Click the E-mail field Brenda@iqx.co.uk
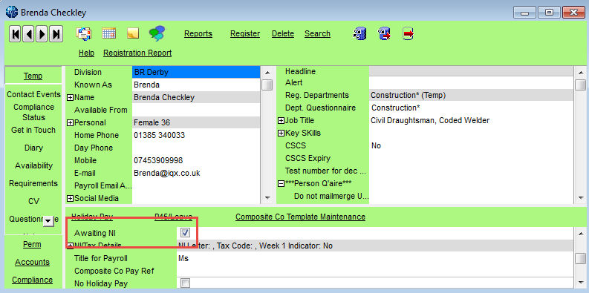The height and width of the screenshot is (293, 589). pos(196,173)
